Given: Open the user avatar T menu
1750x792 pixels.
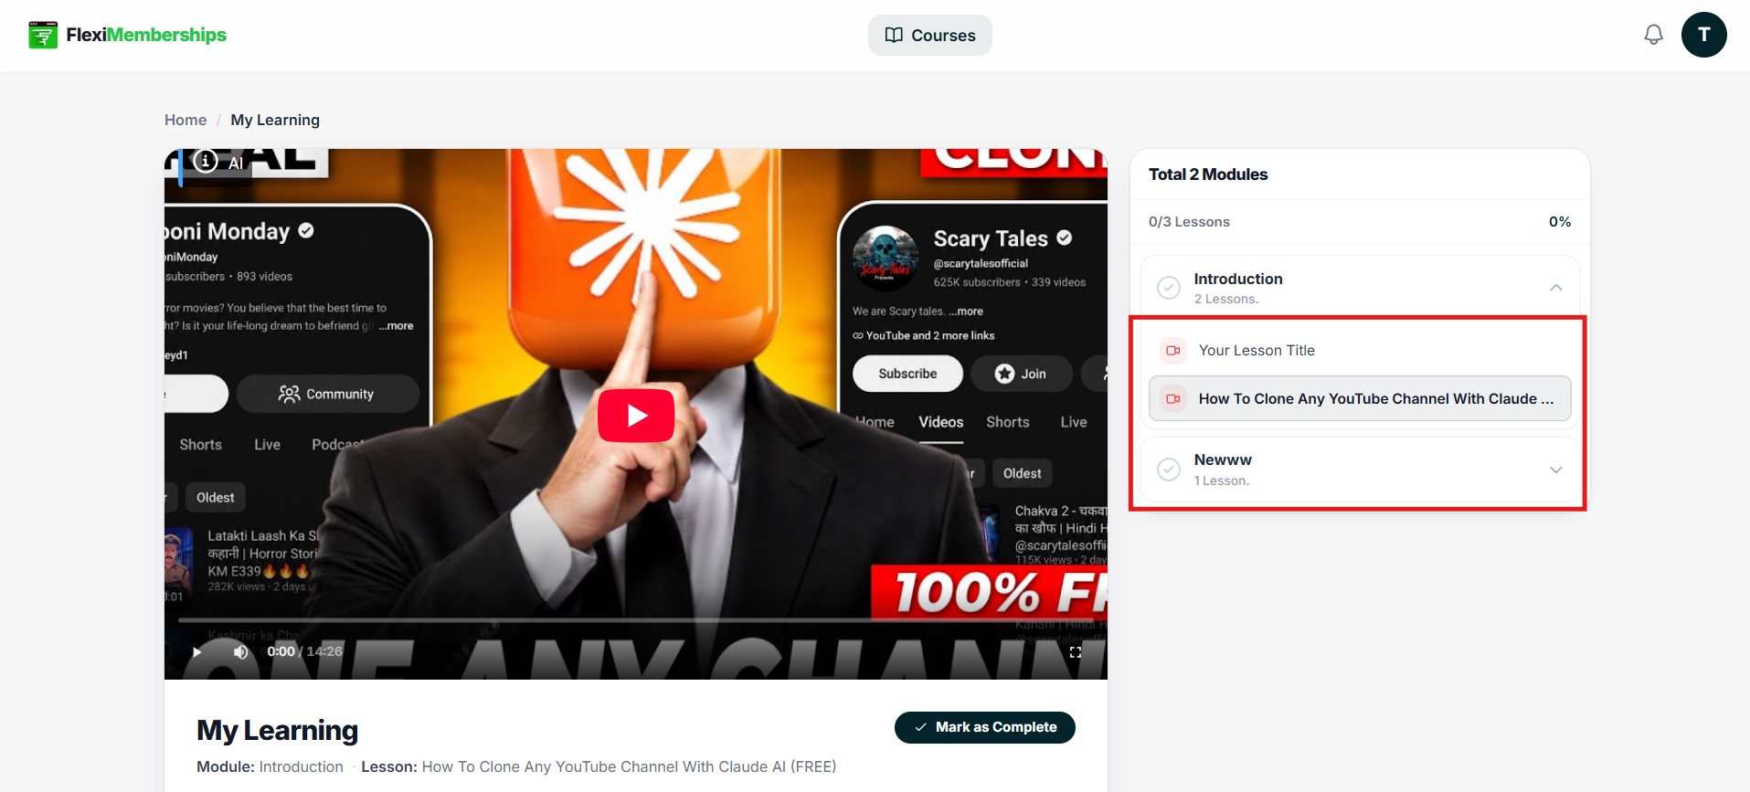Looking at the screenshot, I should [1703, 35].
